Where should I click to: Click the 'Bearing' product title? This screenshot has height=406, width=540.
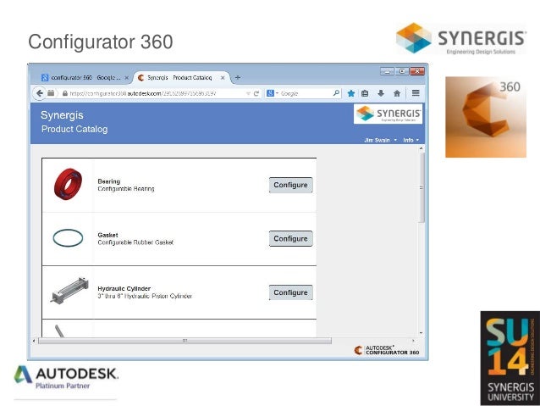pyautogui.click(x=109, y=181)
